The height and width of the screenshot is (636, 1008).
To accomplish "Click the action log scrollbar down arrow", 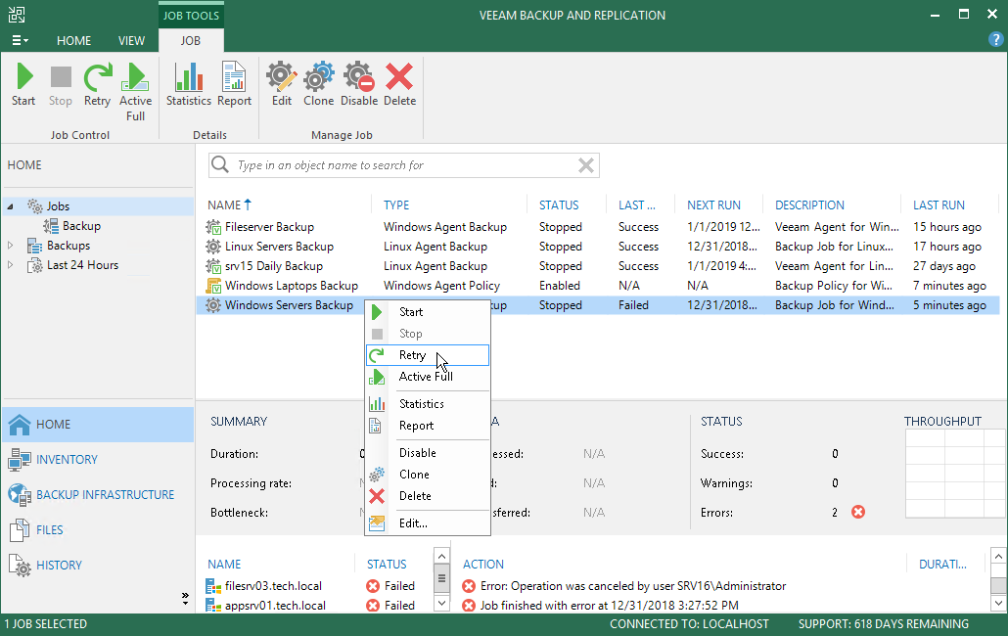I will point(997,603).
